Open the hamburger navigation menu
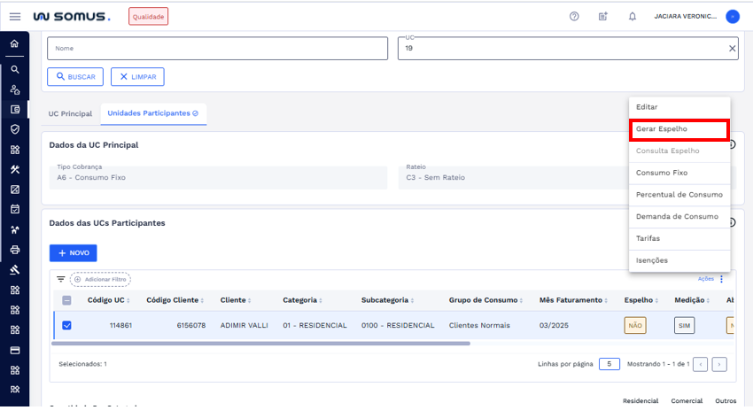Image resolution: width=753 pixels, height=418 pixels. coord(15,16)
